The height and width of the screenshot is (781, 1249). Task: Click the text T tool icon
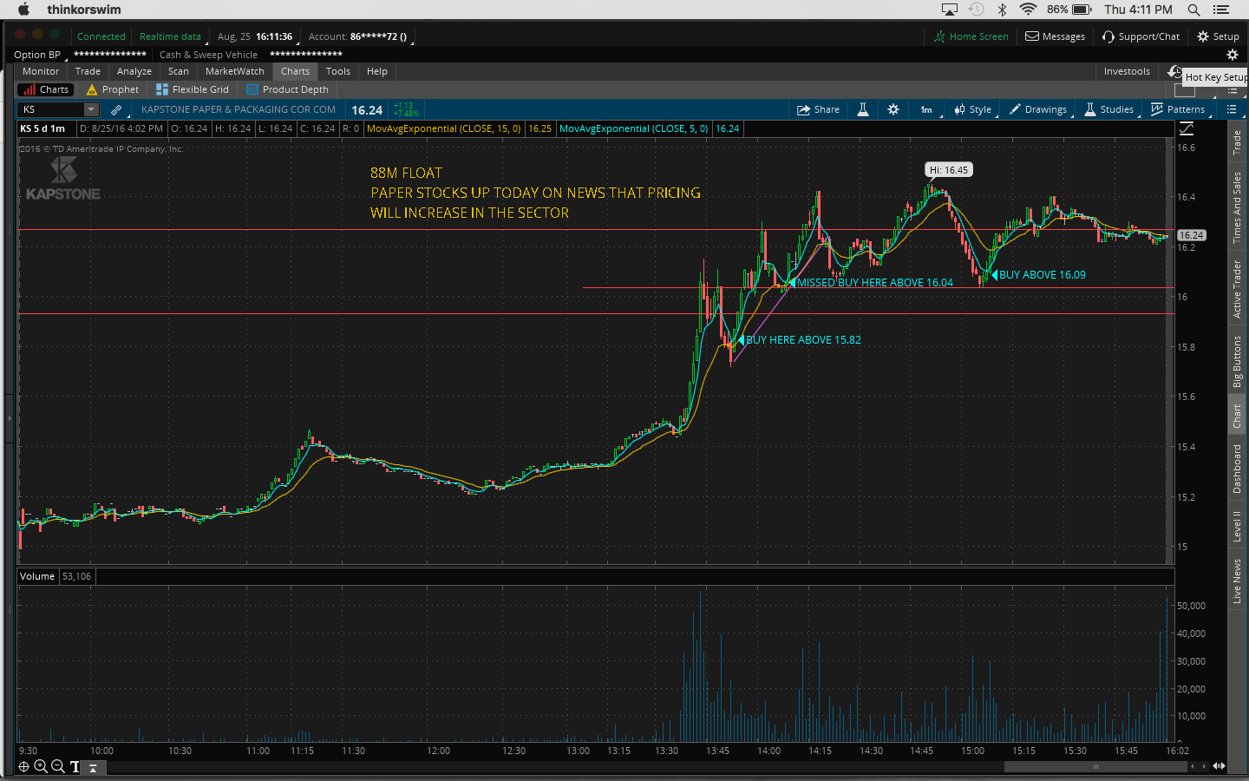pos(75,766)
